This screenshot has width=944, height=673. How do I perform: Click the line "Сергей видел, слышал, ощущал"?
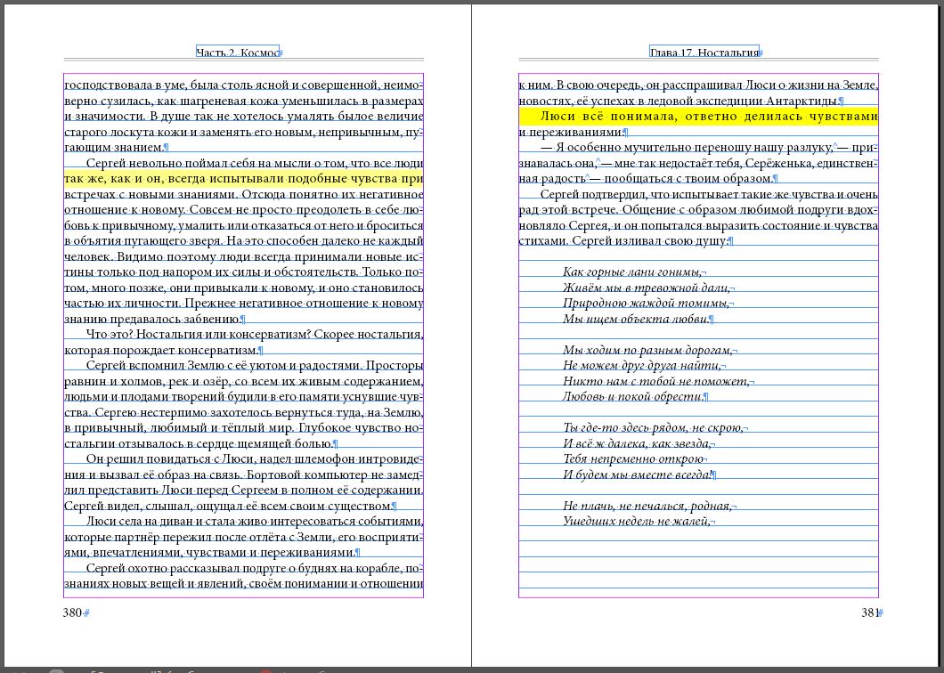coord(228,507)
